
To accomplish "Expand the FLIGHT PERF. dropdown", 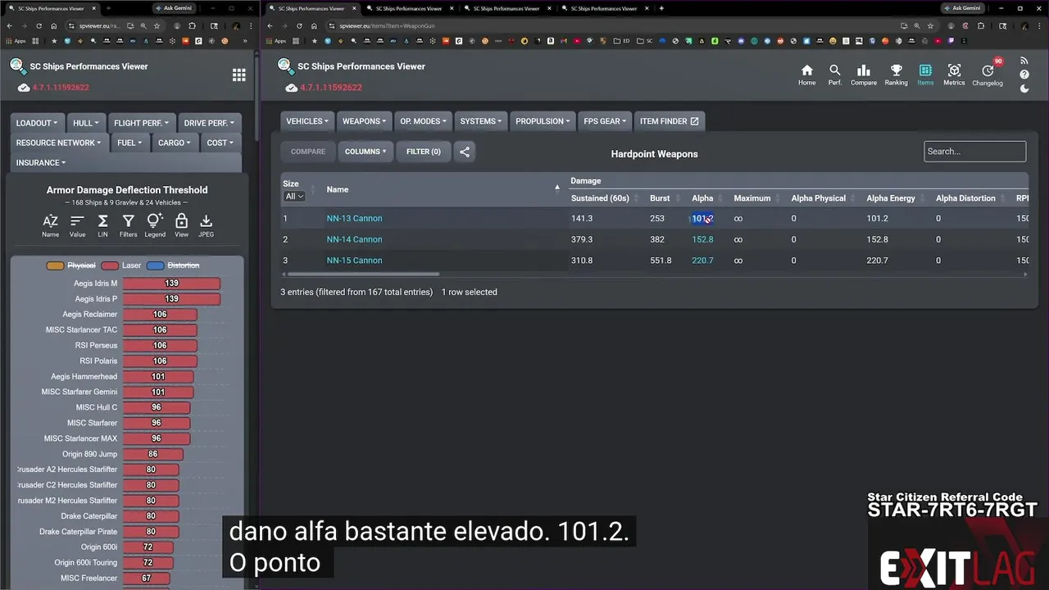I will tap(141, 123).
